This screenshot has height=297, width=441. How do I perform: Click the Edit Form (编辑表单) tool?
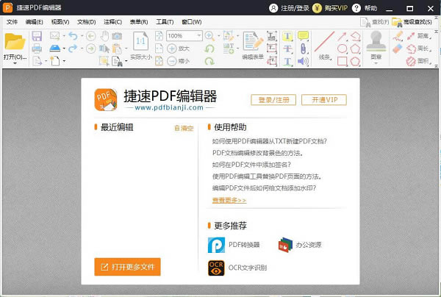coord(253,45)
